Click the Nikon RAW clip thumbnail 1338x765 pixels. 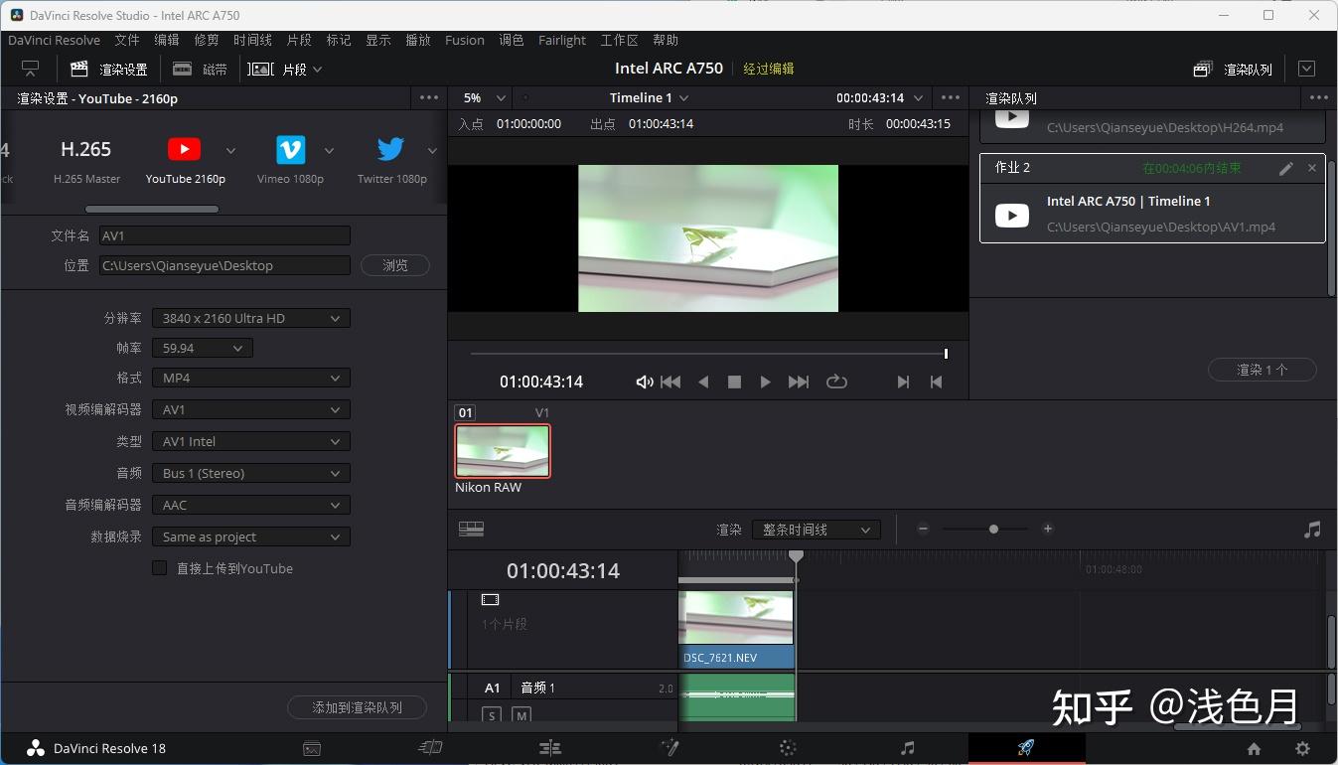(x=502, y=449)
